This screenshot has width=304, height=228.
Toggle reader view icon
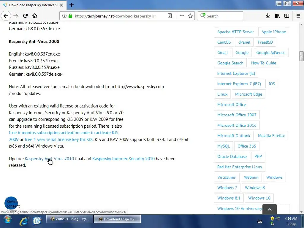(170, 16)
